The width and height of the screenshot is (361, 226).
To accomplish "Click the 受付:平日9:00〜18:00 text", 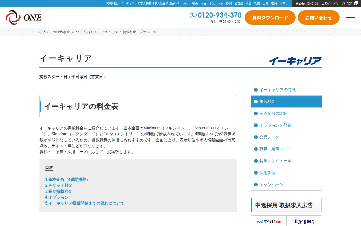I will click(226, 21).
